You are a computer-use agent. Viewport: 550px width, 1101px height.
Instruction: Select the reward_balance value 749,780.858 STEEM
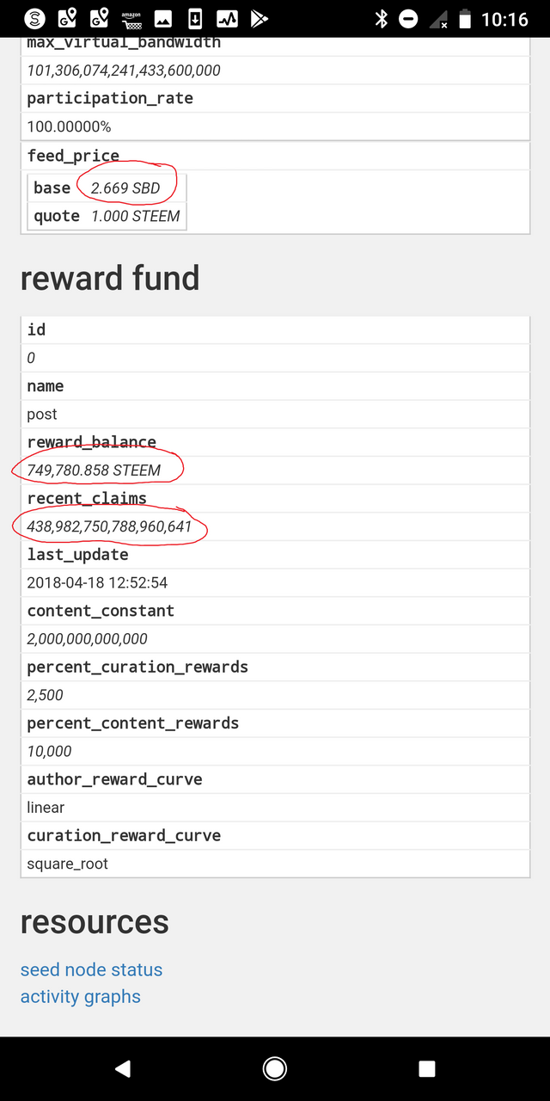94,470
